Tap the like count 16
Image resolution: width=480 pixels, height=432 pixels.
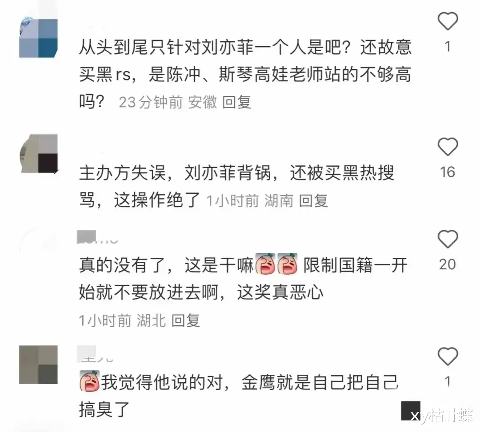click(447, 172)
